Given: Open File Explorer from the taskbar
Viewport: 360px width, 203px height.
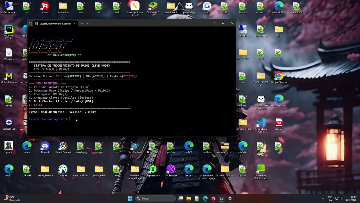Looking at the screenshot, I should point(189,198).
